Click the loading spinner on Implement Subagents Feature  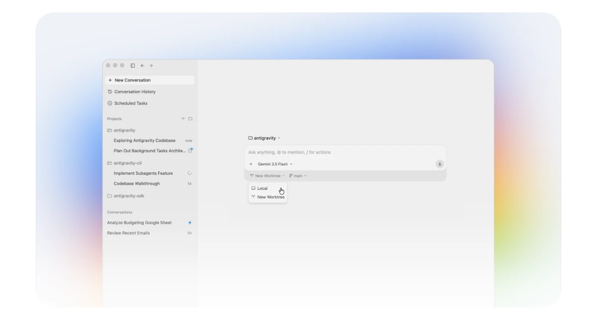point(190,173)
